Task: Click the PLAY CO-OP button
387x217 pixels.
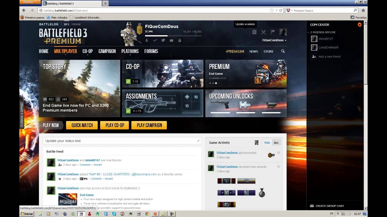Action: tap(115, 125)
